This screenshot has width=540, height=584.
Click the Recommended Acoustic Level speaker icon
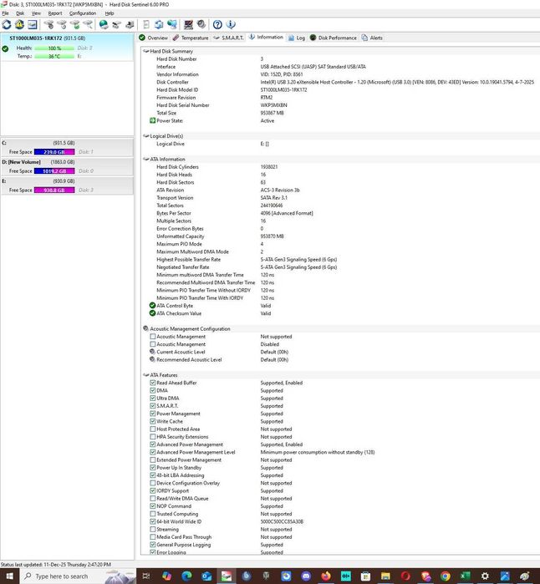coord(152,359)
